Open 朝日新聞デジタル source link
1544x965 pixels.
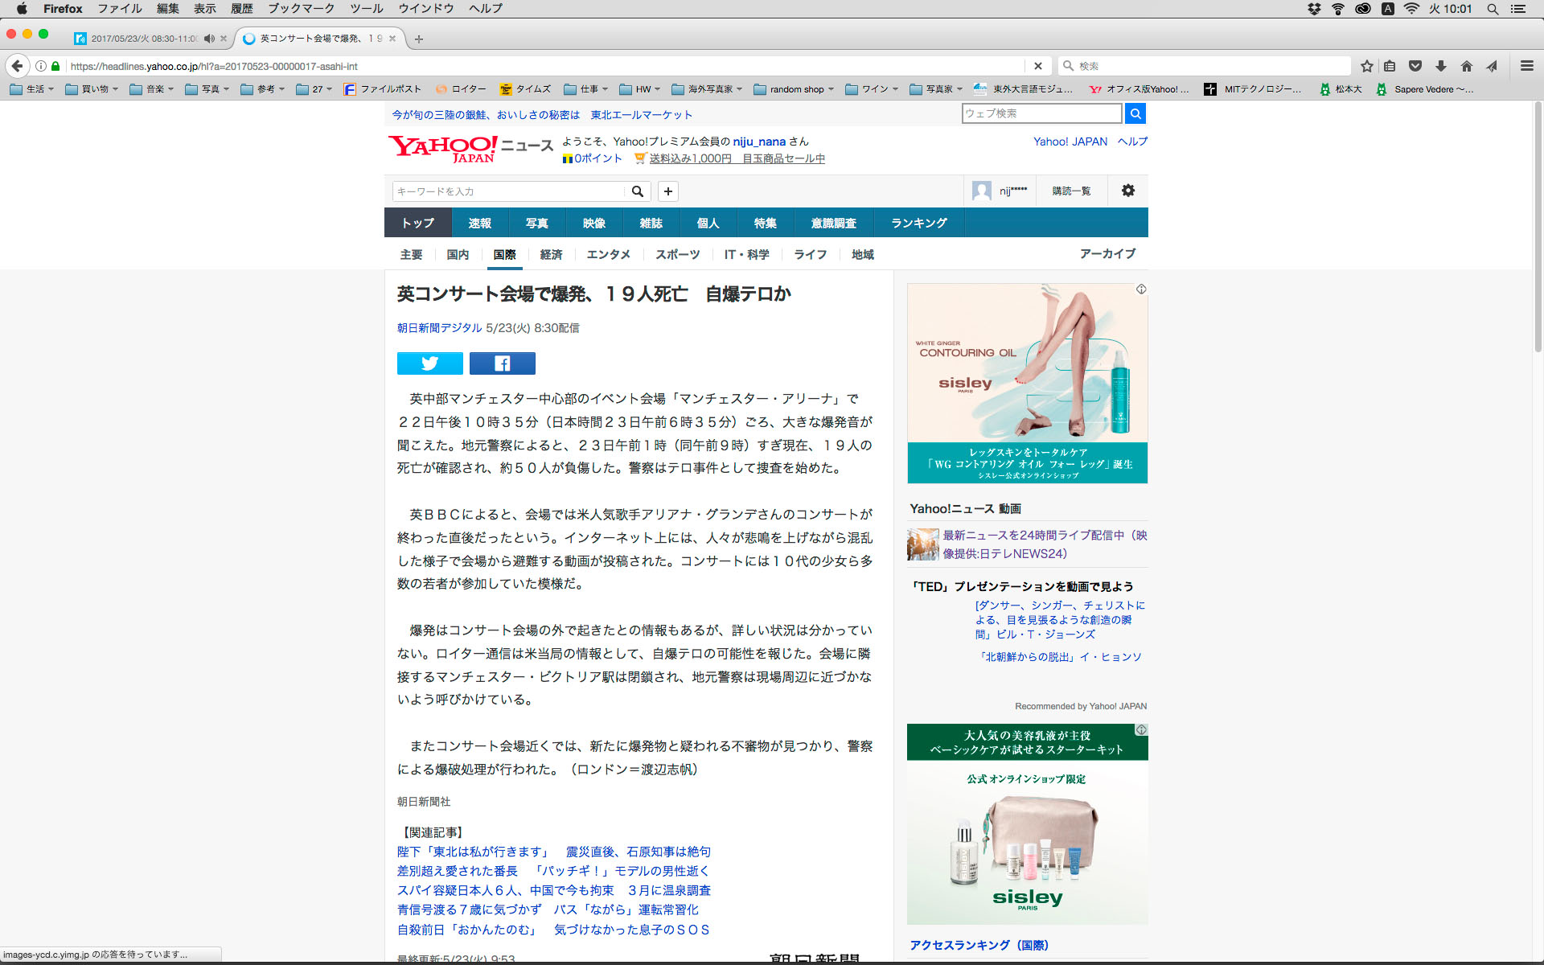click(439, 328)
